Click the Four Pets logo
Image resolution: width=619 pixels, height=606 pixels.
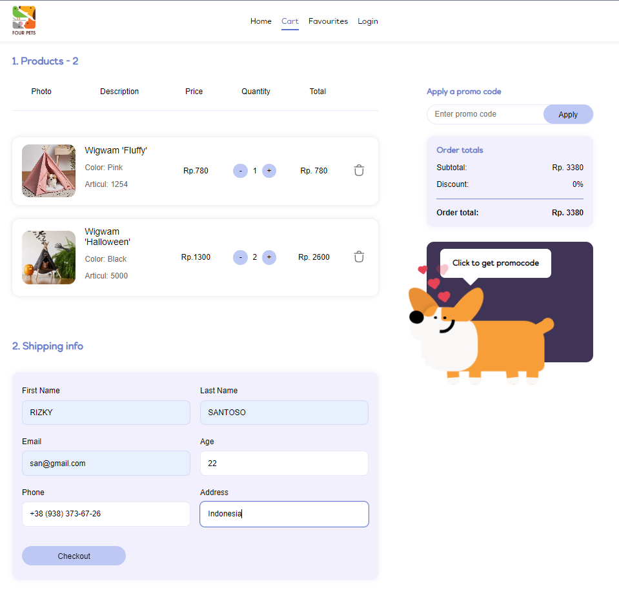pos(23,20)
